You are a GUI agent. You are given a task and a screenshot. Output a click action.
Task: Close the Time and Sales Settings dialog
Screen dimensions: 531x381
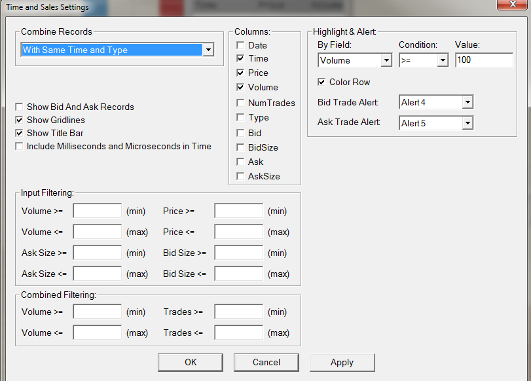[513, 5]
